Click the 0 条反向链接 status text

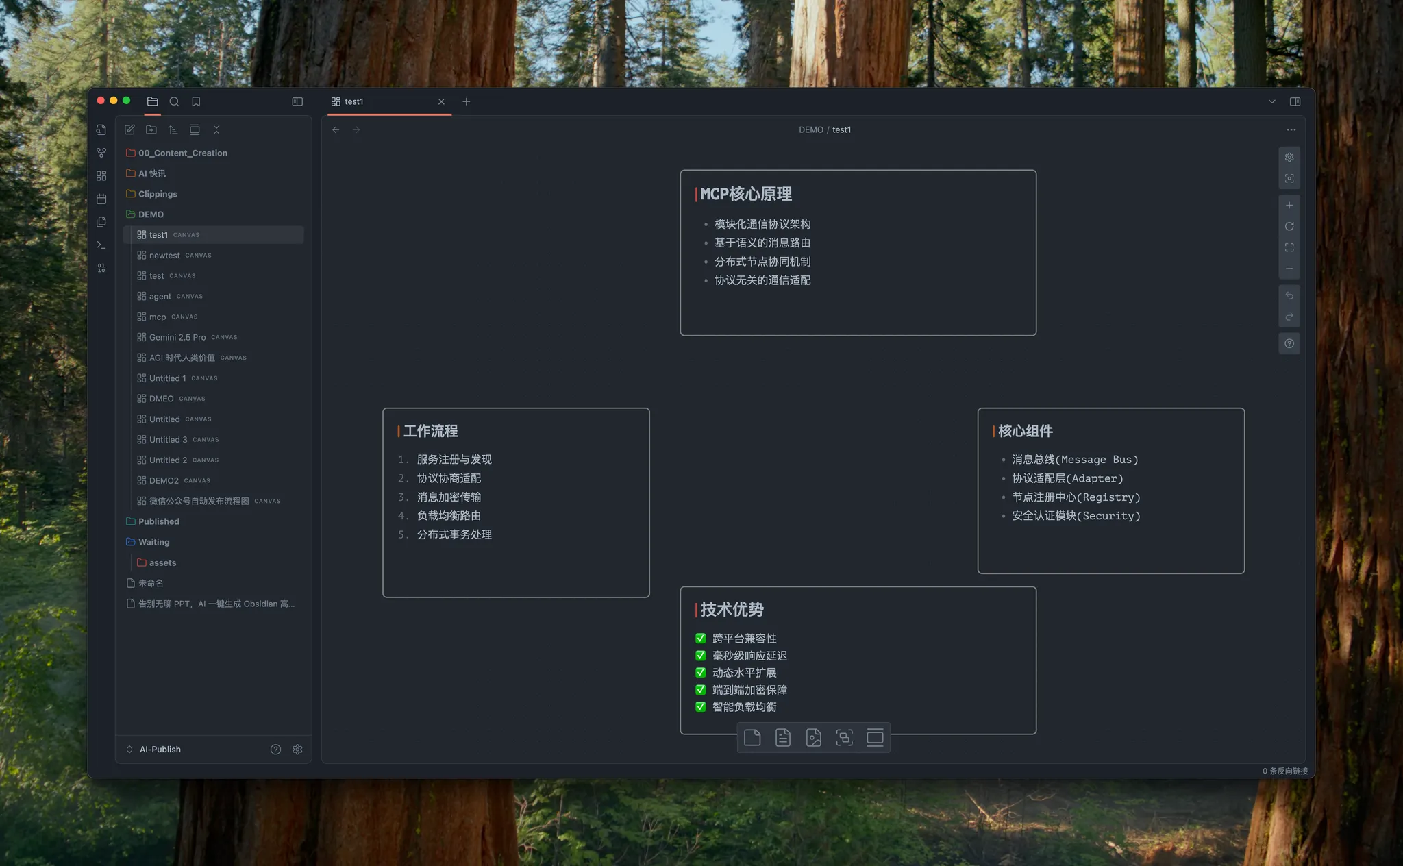click(1284, 771)
